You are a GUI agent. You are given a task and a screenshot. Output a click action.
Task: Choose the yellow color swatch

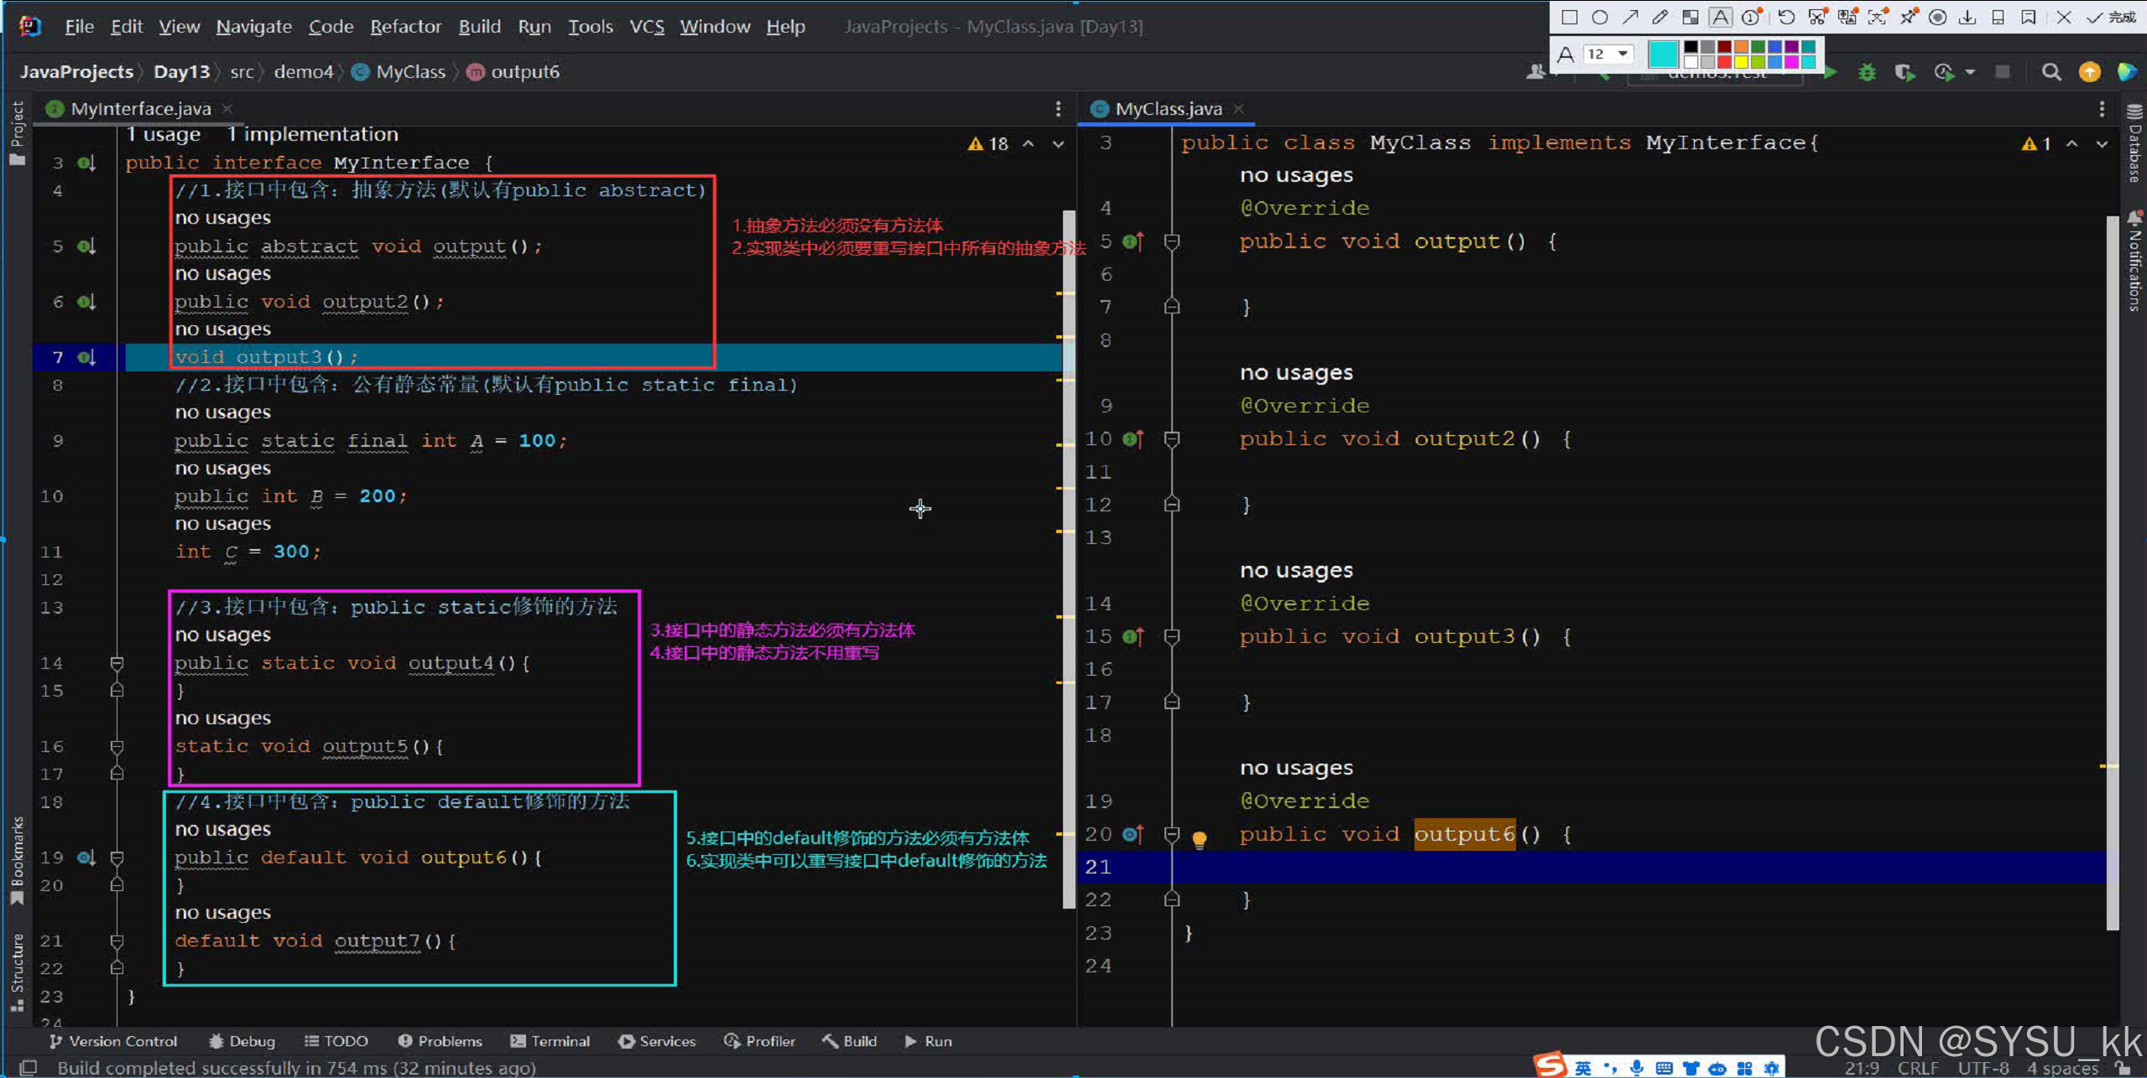click(x=1741, y=61)
